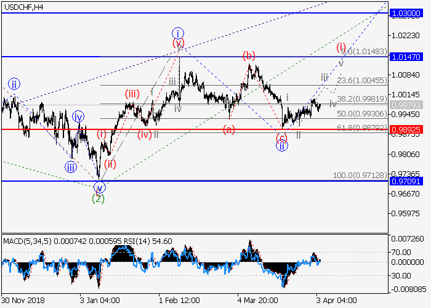Click the red (iii) wave label
This screenshot has height=308, width=431.
pos(132,94)
